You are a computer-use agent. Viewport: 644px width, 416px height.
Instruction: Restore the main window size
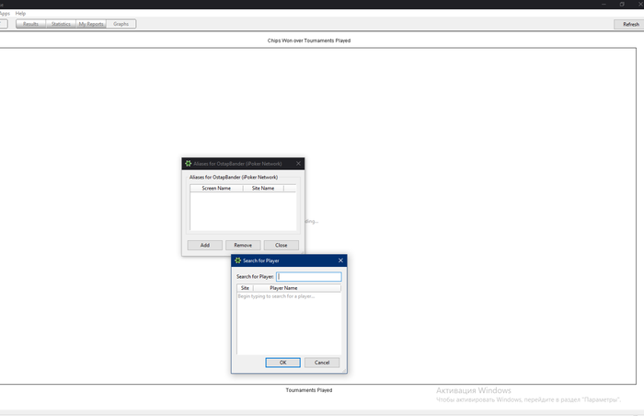click(622, 4)
